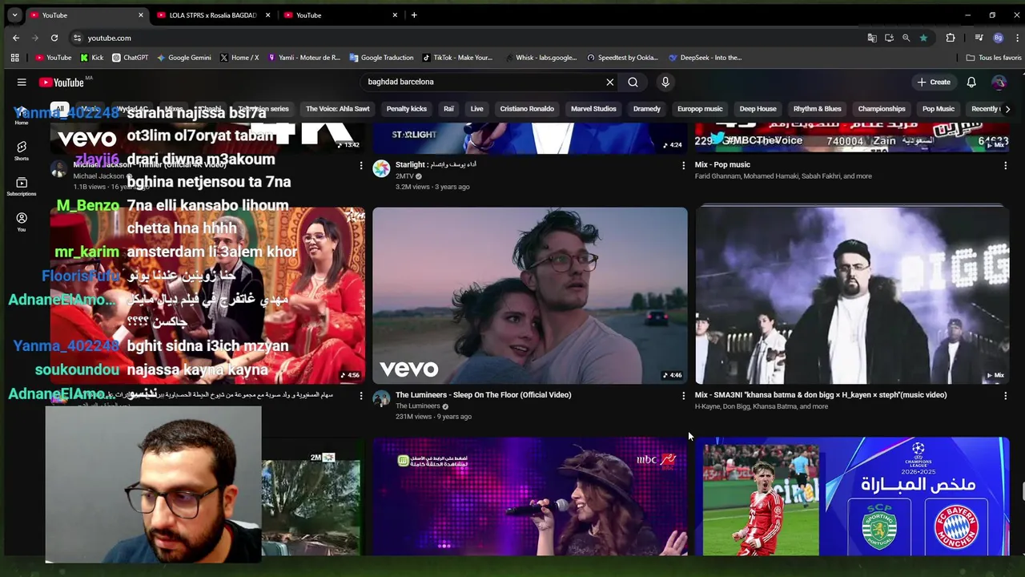Open more actions for the Starlight video

683,166
